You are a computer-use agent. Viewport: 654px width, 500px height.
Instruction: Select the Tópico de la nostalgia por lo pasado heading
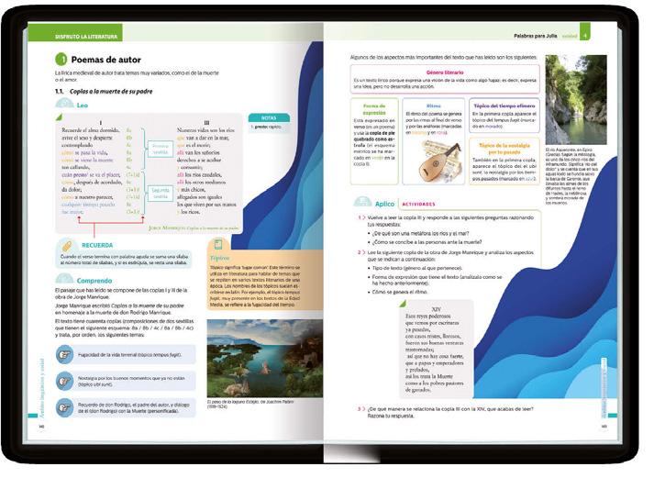(x=504, y=149)
